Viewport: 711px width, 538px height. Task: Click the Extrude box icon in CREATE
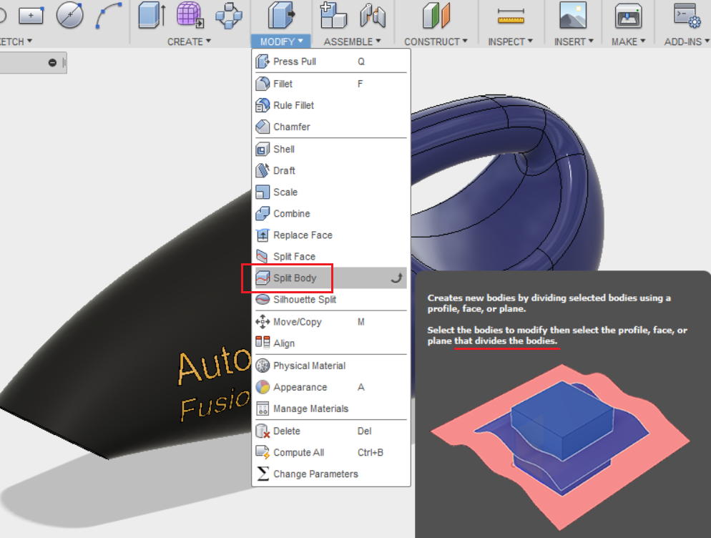point(152,15)
